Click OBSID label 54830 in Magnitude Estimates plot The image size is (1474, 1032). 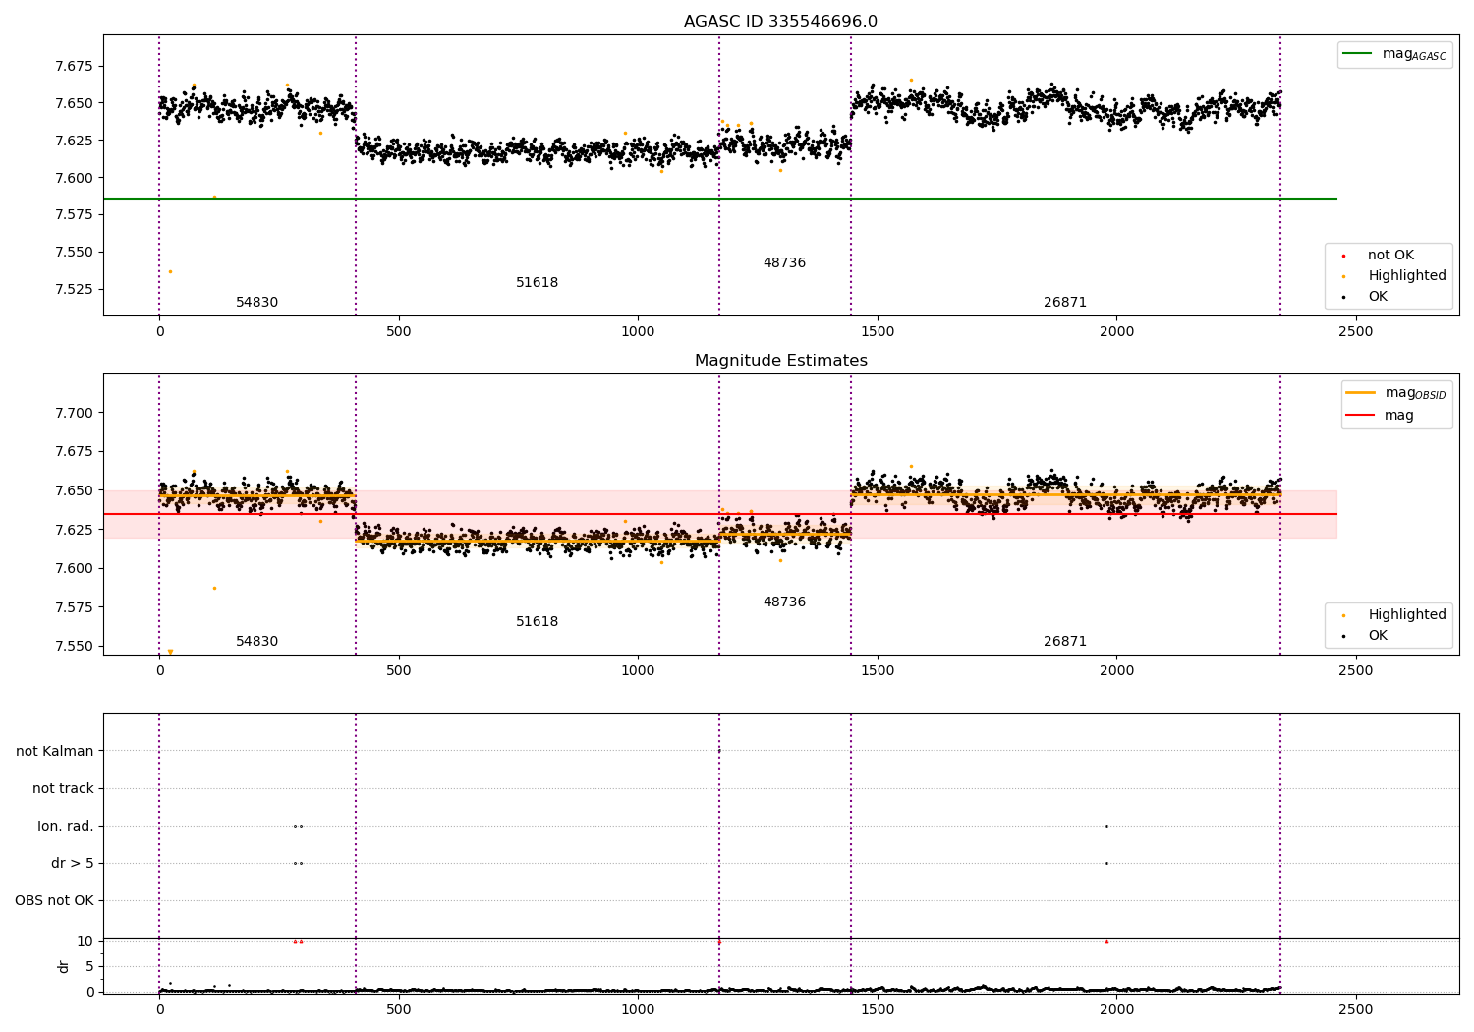click(x=256, y=642)
